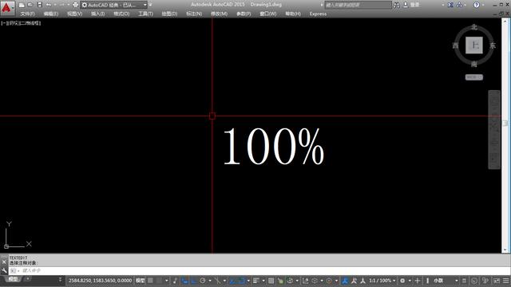Open the 1:1 / 100% annotation scale dropdown

pos(382,281)
